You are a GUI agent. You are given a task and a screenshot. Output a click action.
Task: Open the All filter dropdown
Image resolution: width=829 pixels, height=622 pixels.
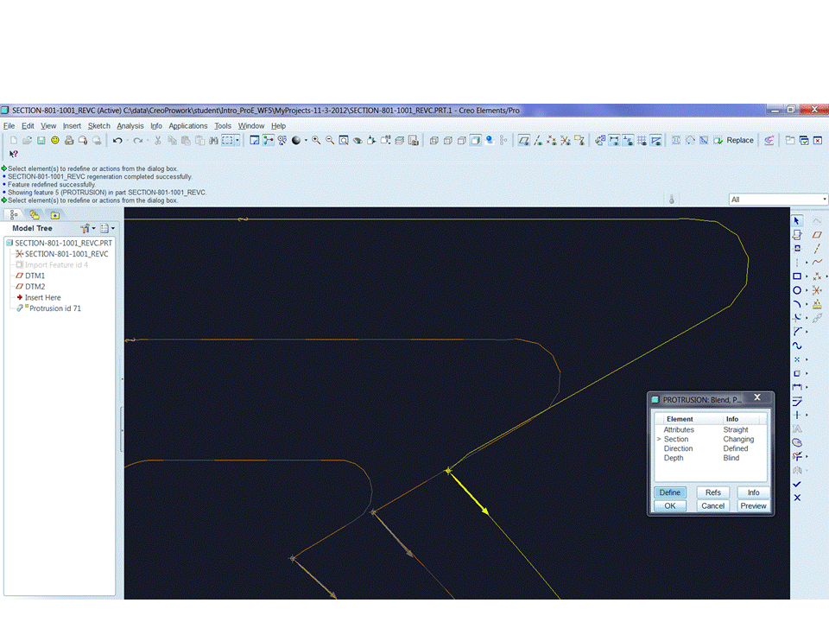pos(824,200)
